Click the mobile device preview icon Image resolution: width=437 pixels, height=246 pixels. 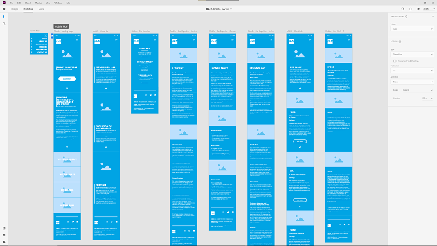(411, 9)
